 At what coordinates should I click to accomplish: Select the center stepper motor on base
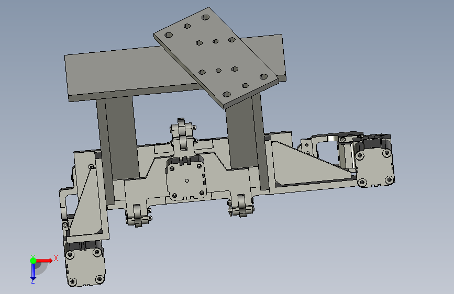coord(186,178)
